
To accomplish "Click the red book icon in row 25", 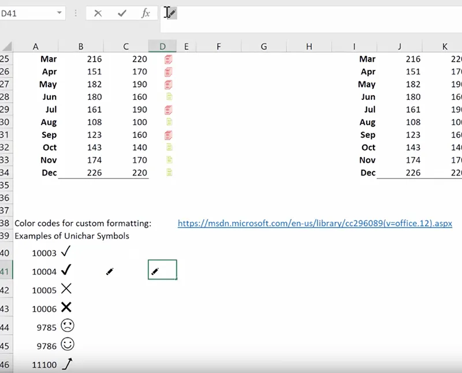I will 168,59.
